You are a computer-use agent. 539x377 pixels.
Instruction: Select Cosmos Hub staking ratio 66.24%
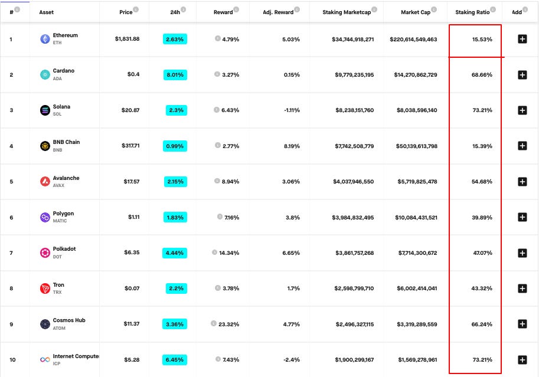[482, 324]
